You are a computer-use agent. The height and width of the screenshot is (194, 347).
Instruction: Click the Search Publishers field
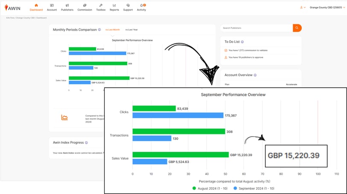tap(256, 28)
